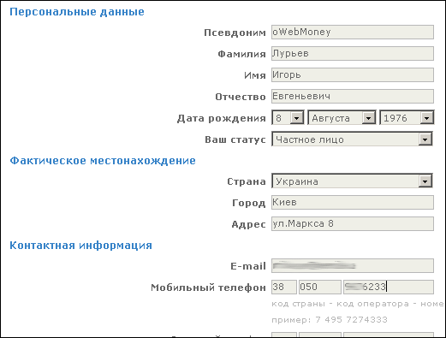Click the Персональные данные section heading

point(77,12)
